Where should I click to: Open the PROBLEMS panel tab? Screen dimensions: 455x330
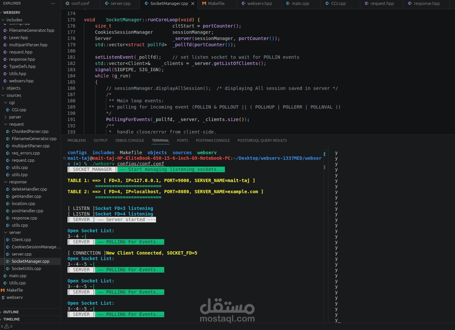coord(77,140)
